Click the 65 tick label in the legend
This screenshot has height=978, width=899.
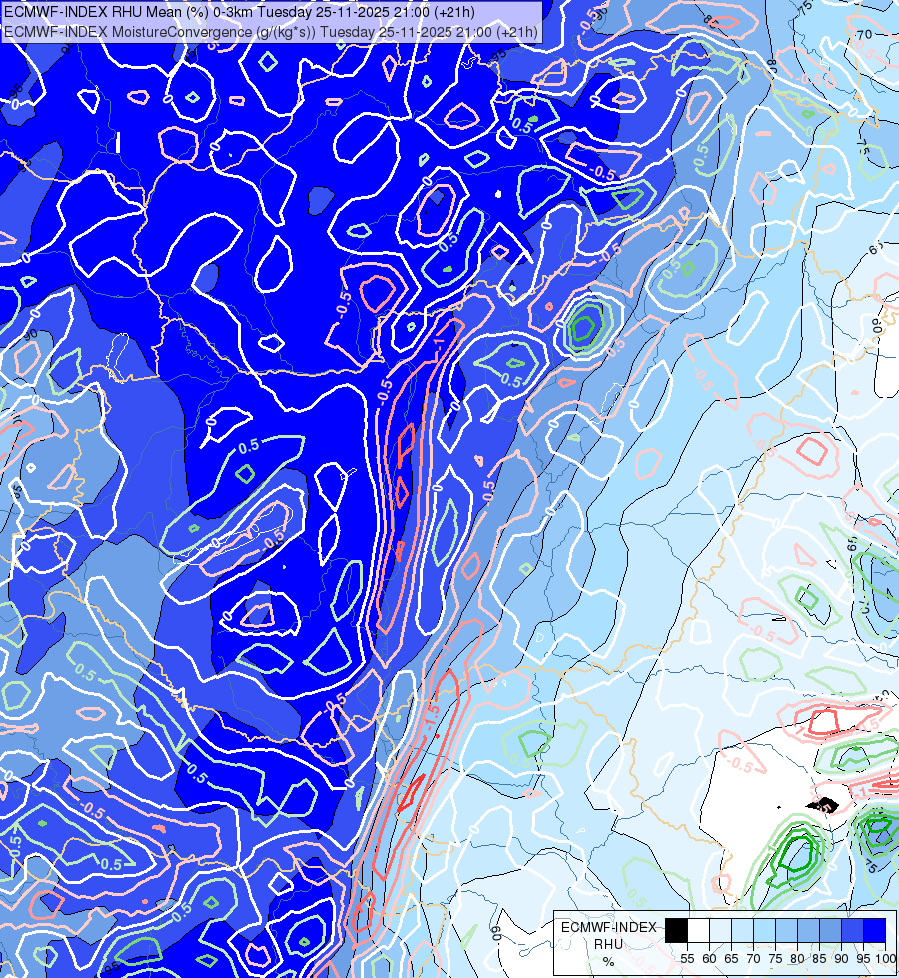point(731,959)
